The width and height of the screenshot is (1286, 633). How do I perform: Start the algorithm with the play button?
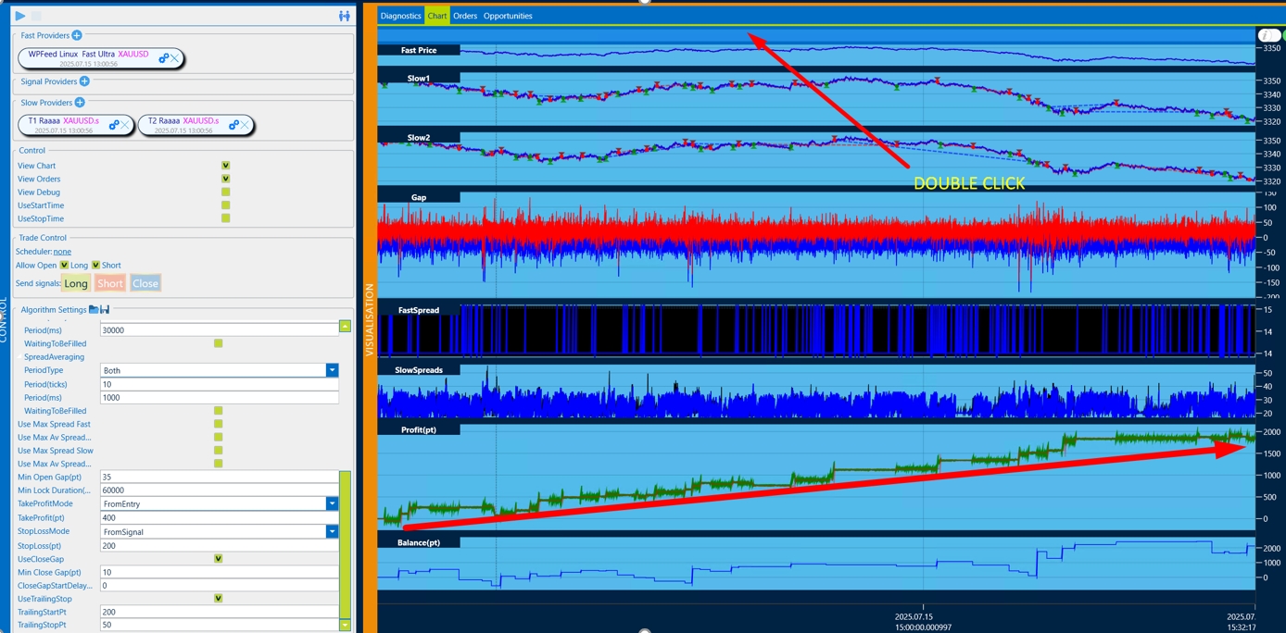pos(20,16)
